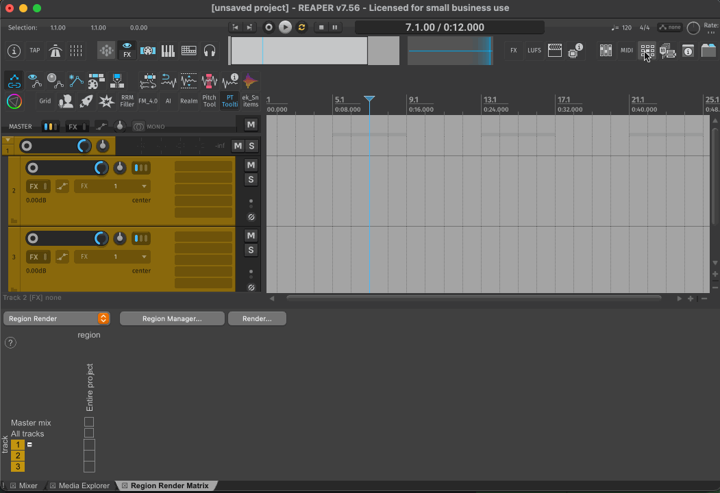Mute track 2 with M button
The height and width of the screenshot is (493, 720).
click(251, 165)
